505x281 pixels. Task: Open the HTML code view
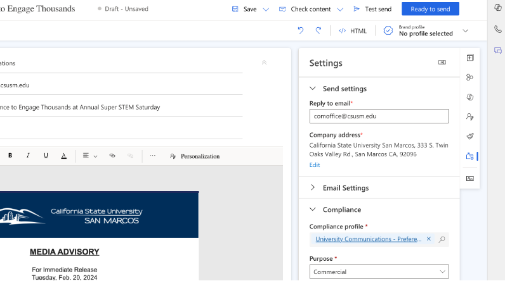click(x=353, y=31)
